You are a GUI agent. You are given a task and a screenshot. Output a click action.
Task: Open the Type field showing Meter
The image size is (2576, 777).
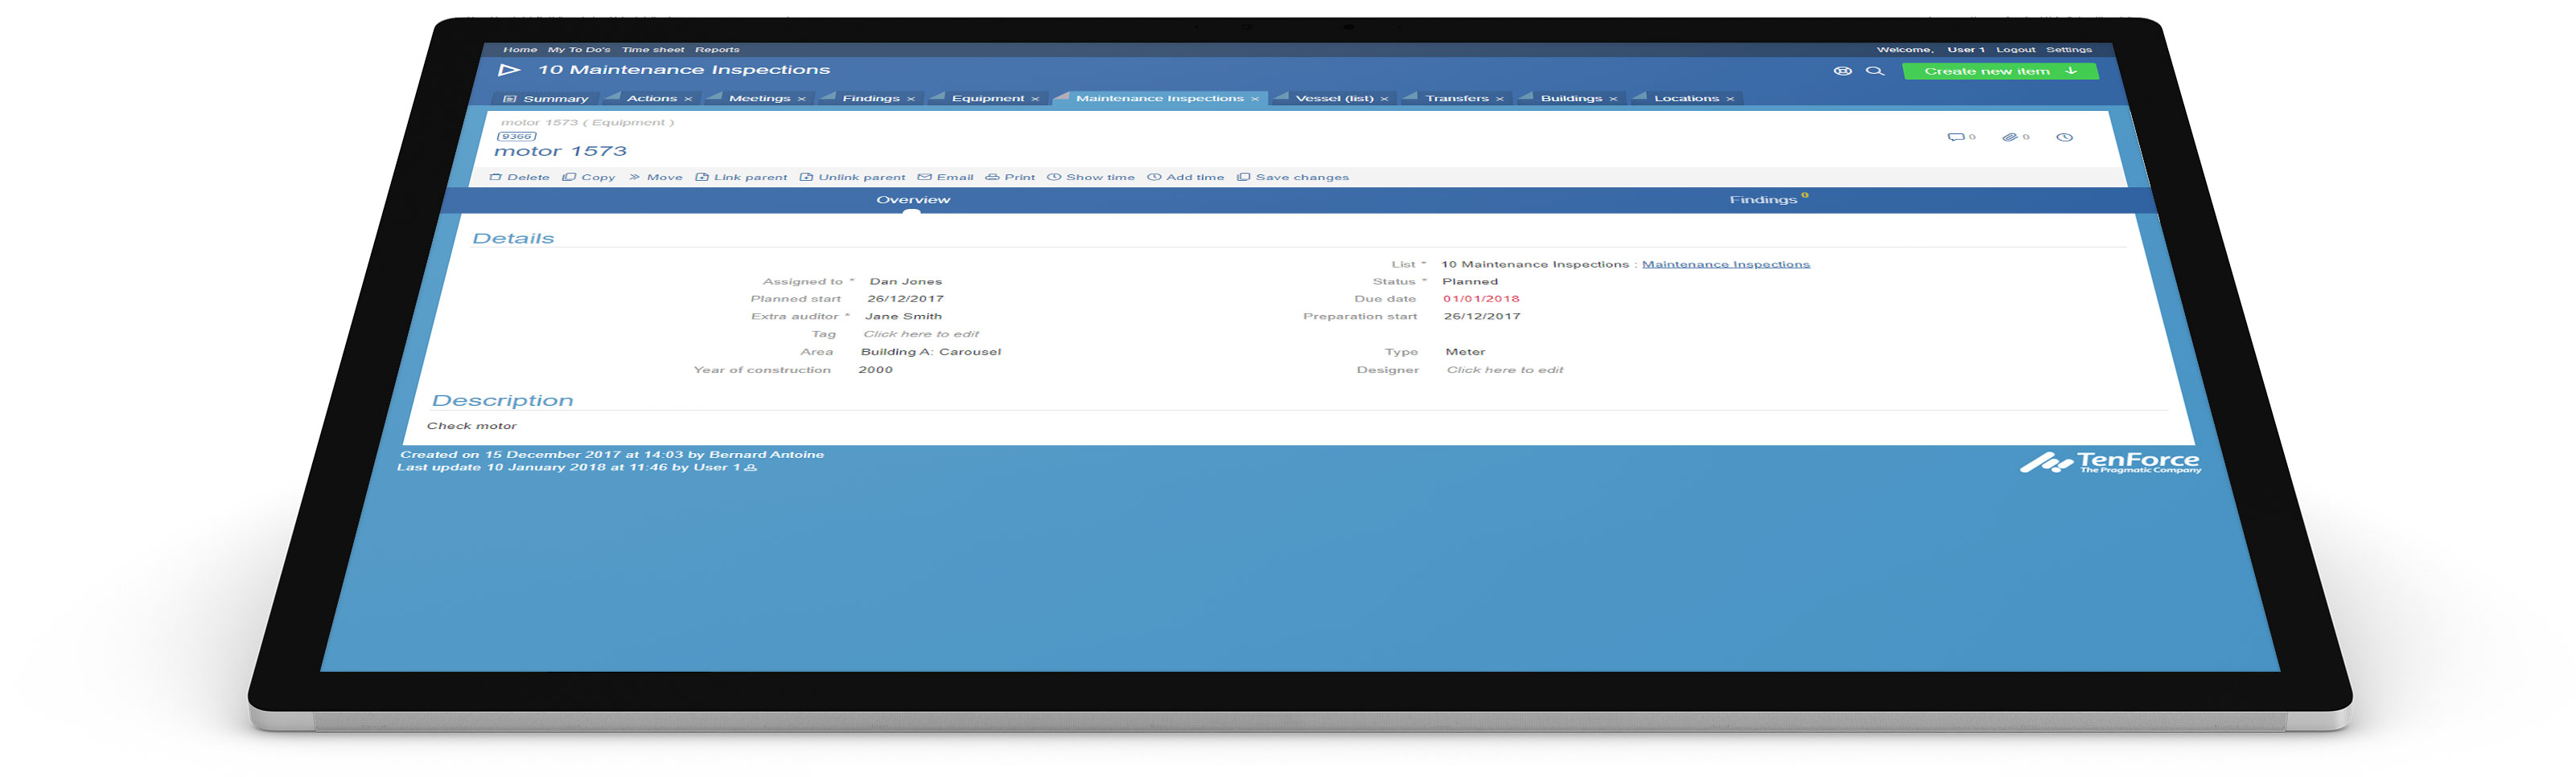[x=1464, y=352]
